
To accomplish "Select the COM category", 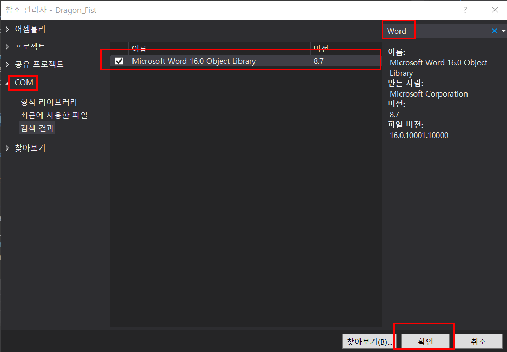I will point(23,83).
